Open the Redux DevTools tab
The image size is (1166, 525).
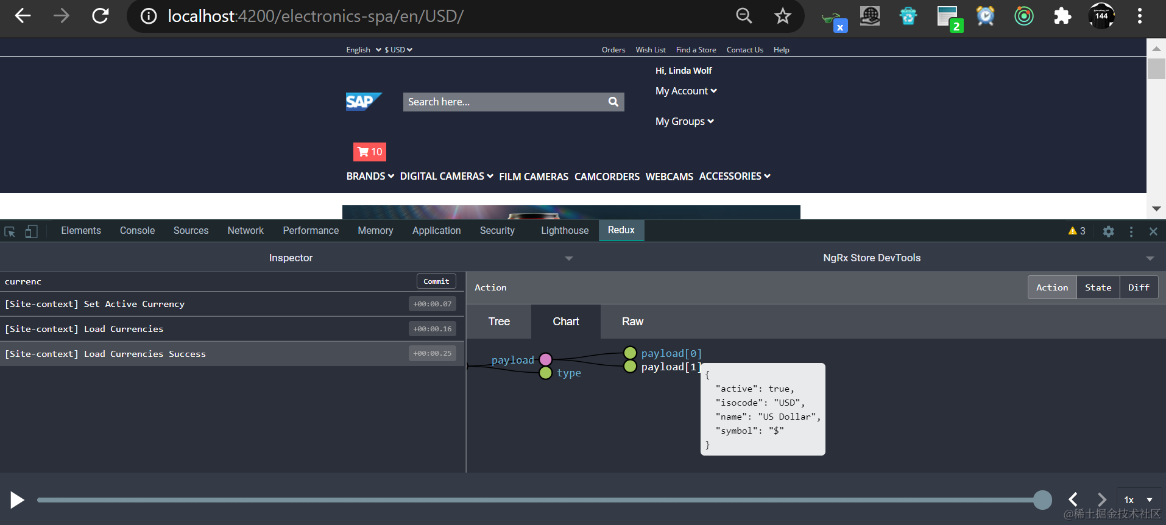[621, 230]
